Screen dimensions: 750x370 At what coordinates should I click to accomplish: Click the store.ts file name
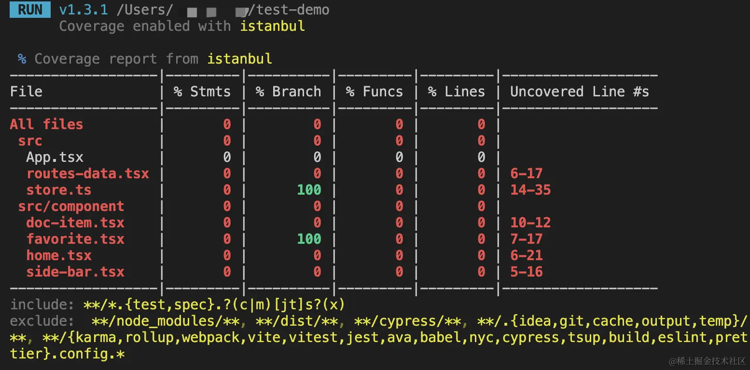[58, 190]
